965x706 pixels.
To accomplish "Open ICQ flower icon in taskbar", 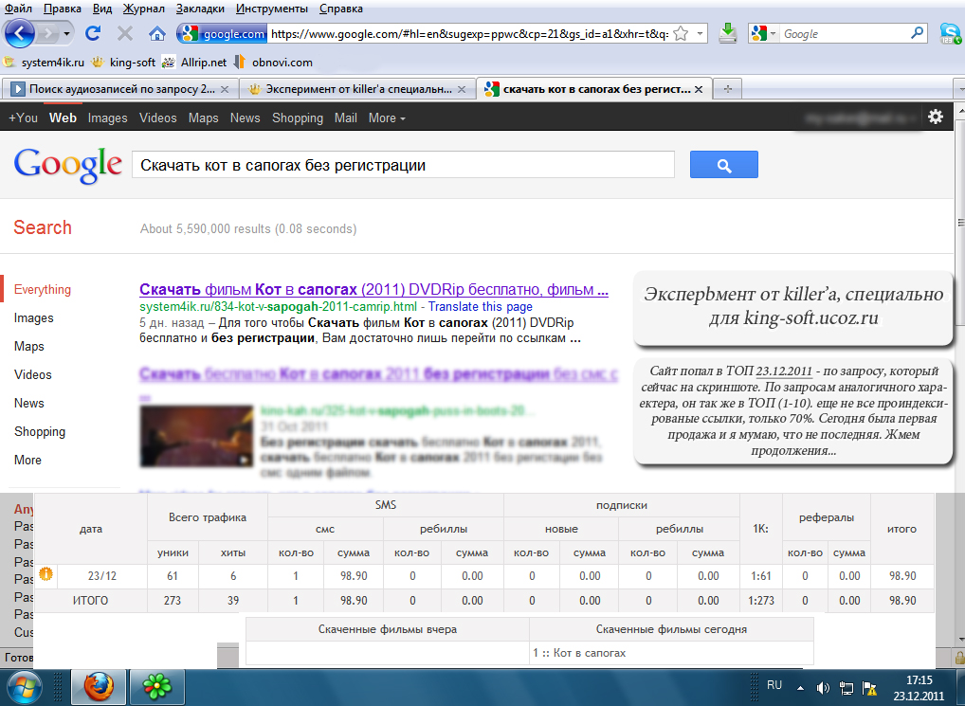I will [157, 687].
